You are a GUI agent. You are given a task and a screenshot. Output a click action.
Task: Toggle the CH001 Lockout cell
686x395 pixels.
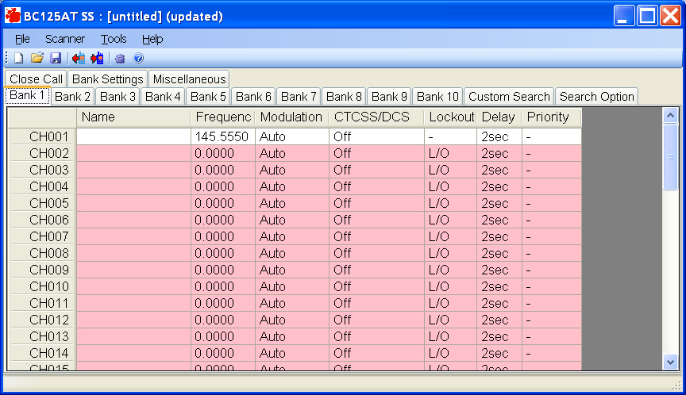tap(450, 136)
